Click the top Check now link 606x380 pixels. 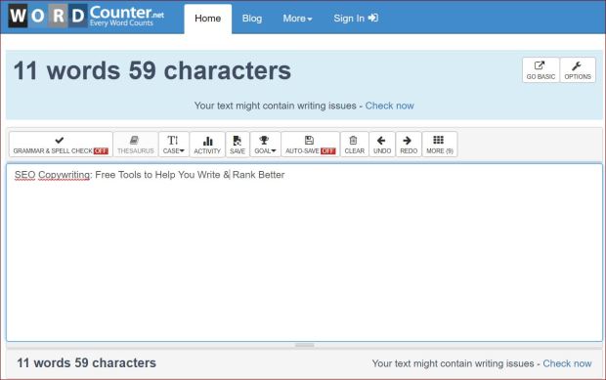click(x=390, y=106)
